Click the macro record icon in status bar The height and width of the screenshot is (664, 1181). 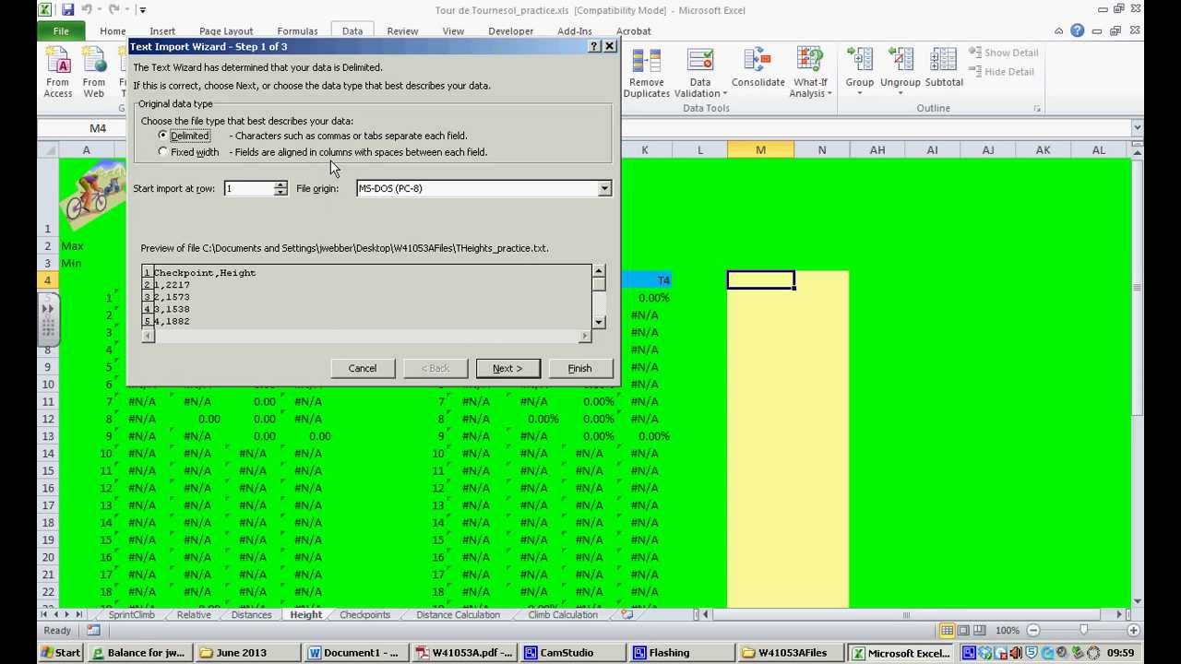point(93,631)
